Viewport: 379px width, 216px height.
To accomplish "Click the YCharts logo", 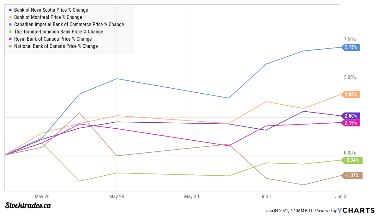I will (356, 210).
